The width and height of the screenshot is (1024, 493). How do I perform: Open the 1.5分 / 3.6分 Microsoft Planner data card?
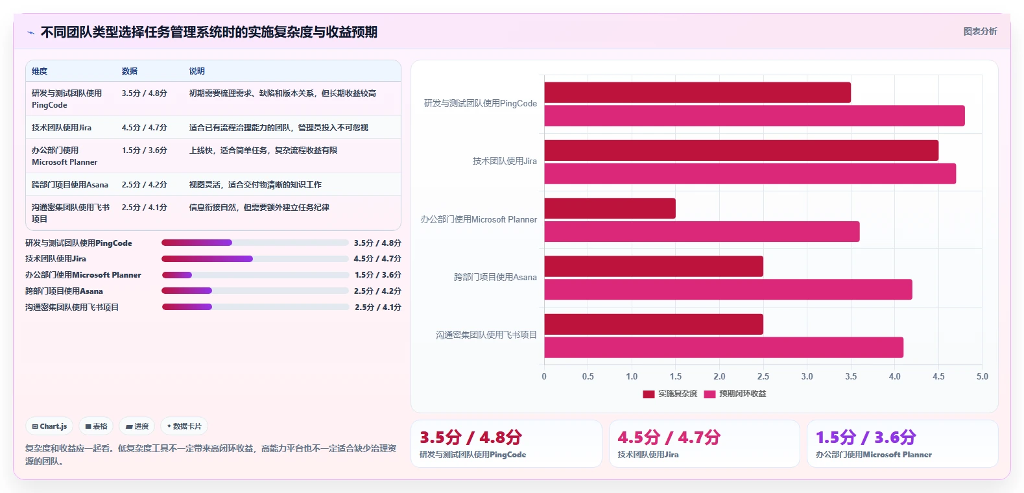[x=902, y=444]
